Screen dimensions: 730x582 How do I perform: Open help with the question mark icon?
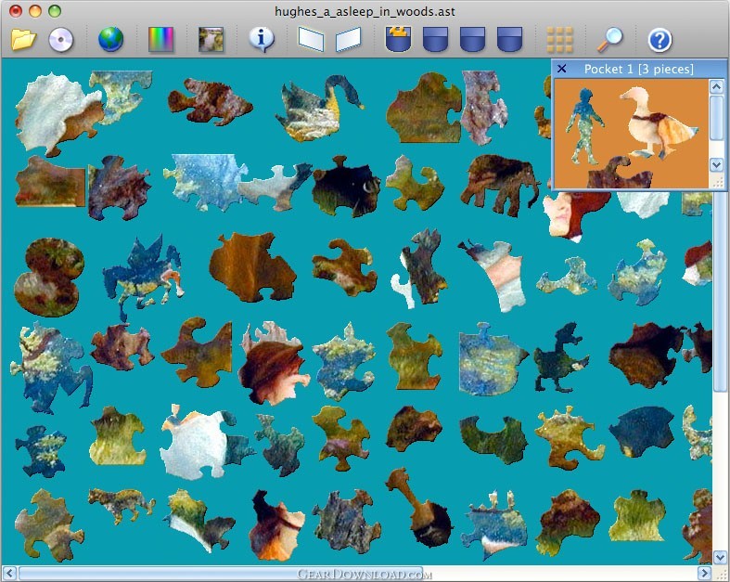pyautogui.click(x=660, y=40)
